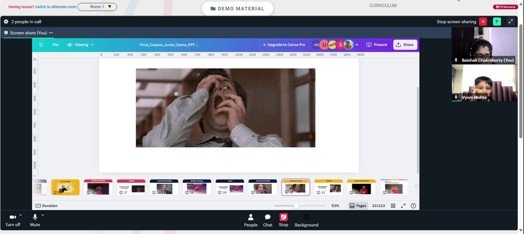Open the Canva File menu

pyautogui.click(x=56, y=45)
